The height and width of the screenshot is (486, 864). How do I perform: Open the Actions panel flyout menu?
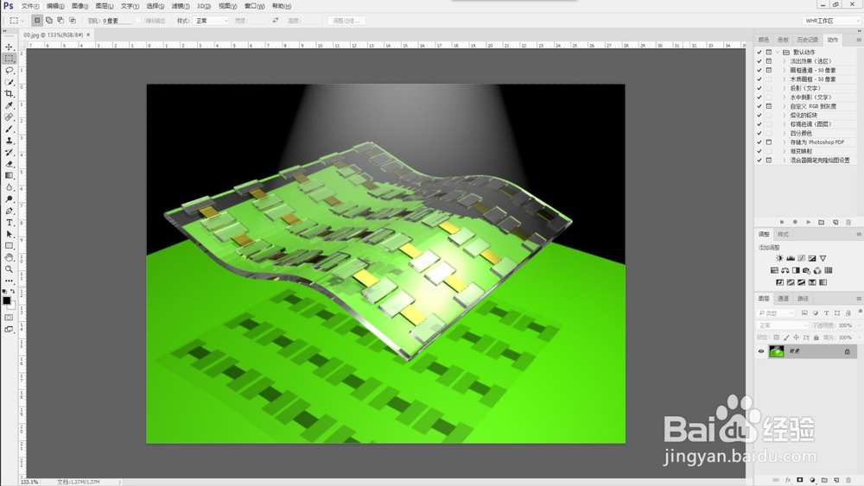click(858, 40)
